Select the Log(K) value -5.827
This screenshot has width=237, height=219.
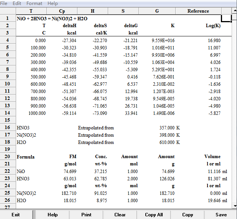(214, 113)
